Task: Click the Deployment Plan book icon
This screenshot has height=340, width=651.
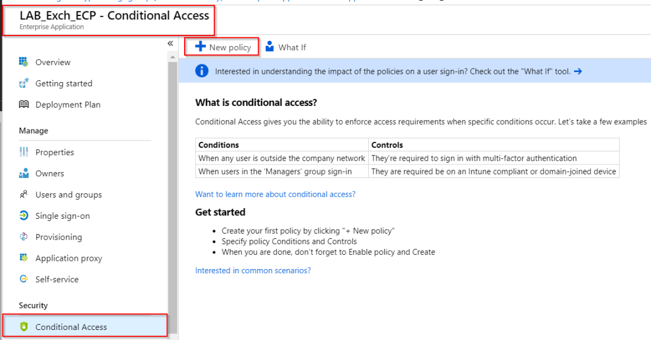Action: (24, 105)
